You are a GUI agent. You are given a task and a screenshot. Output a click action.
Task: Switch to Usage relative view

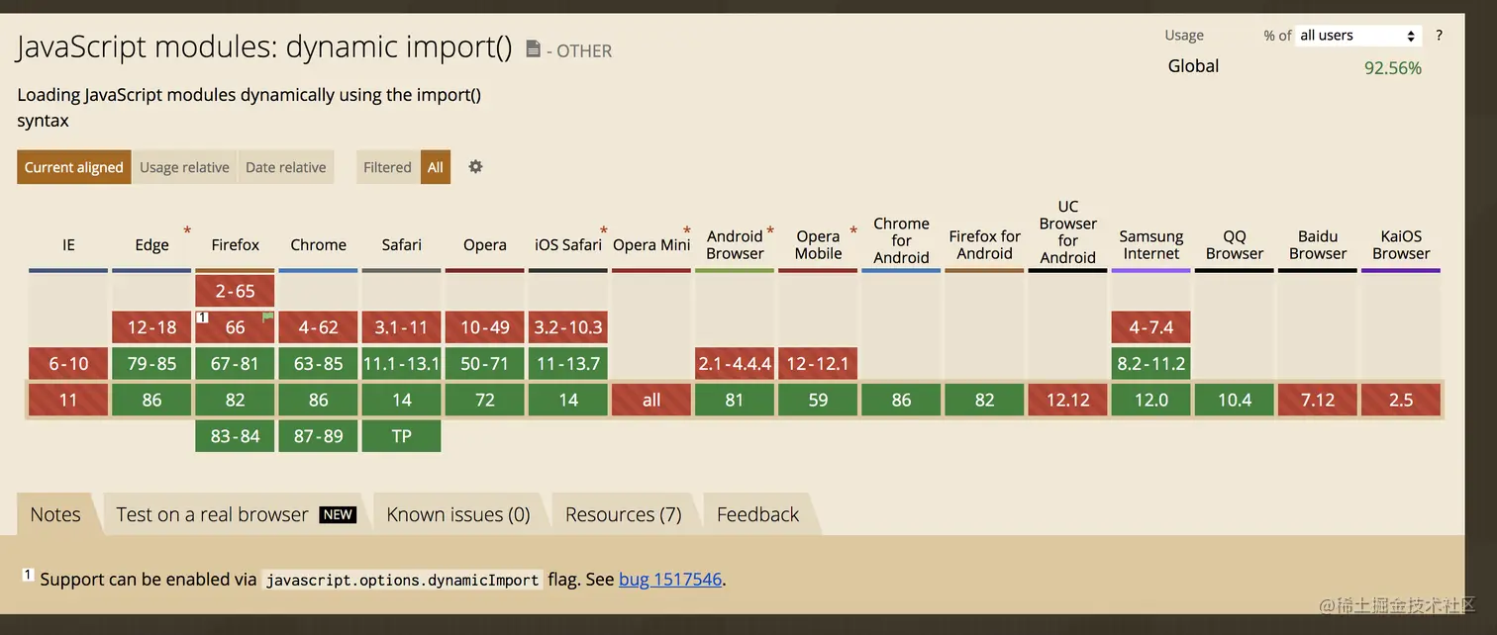pyautogui.click(x=184, y=167)
